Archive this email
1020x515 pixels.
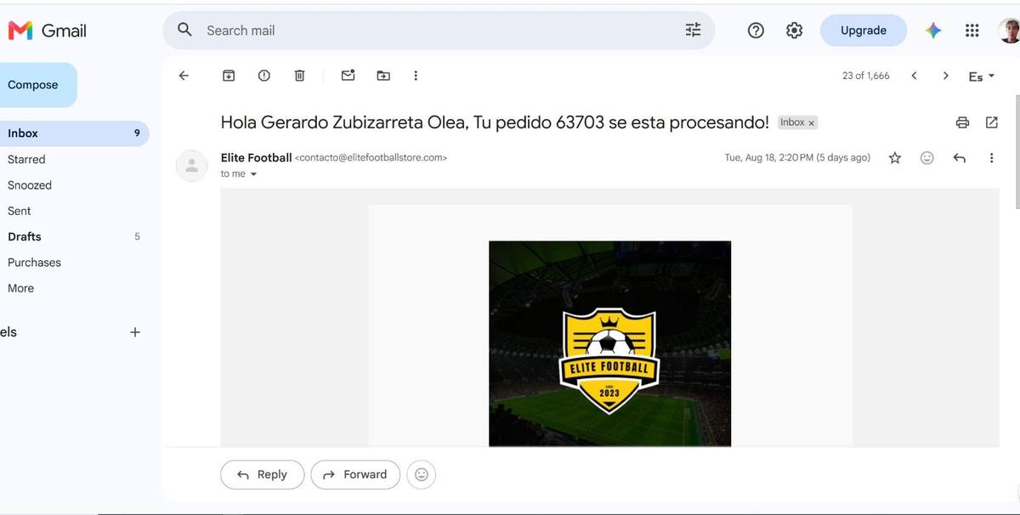point(229,76)
